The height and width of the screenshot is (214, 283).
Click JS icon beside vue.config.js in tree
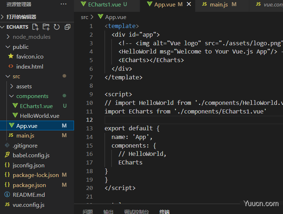point(7,204)
